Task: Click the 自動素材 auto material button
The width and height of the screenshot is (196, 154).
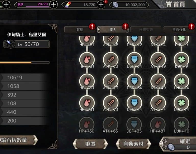Action: 133,144
